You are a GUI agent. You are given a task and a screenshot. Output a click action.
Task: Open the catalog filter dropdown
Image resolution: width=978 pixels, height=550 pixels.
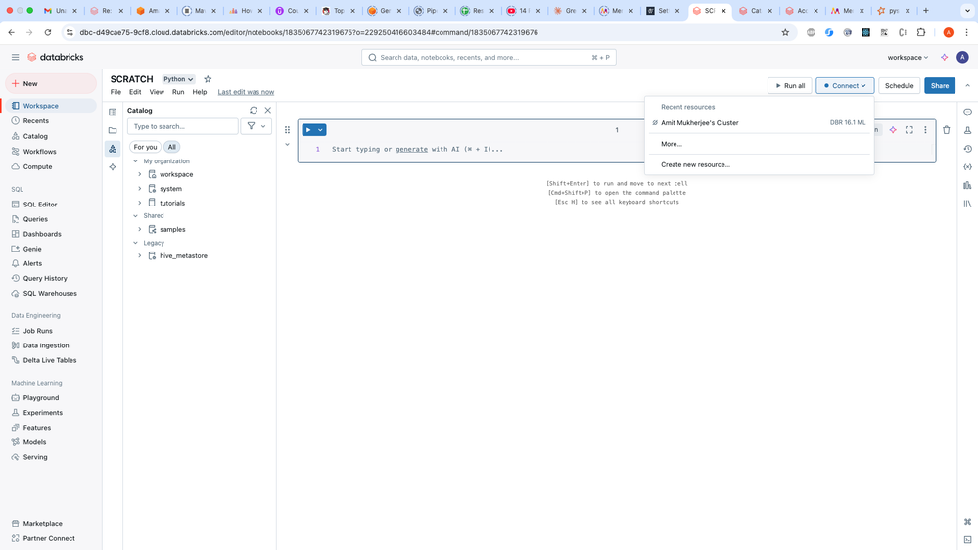(x=256, y=126)
